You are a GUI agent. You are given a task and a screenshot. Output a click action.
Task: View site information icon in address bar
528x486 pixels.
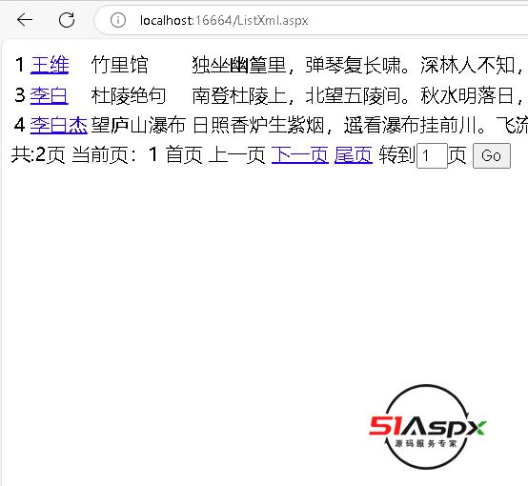[118, 20]
